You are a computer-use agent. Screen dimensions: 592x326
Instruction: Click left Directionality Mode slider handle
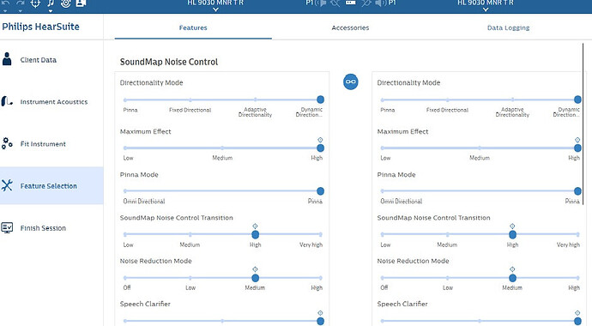[320, 100]
